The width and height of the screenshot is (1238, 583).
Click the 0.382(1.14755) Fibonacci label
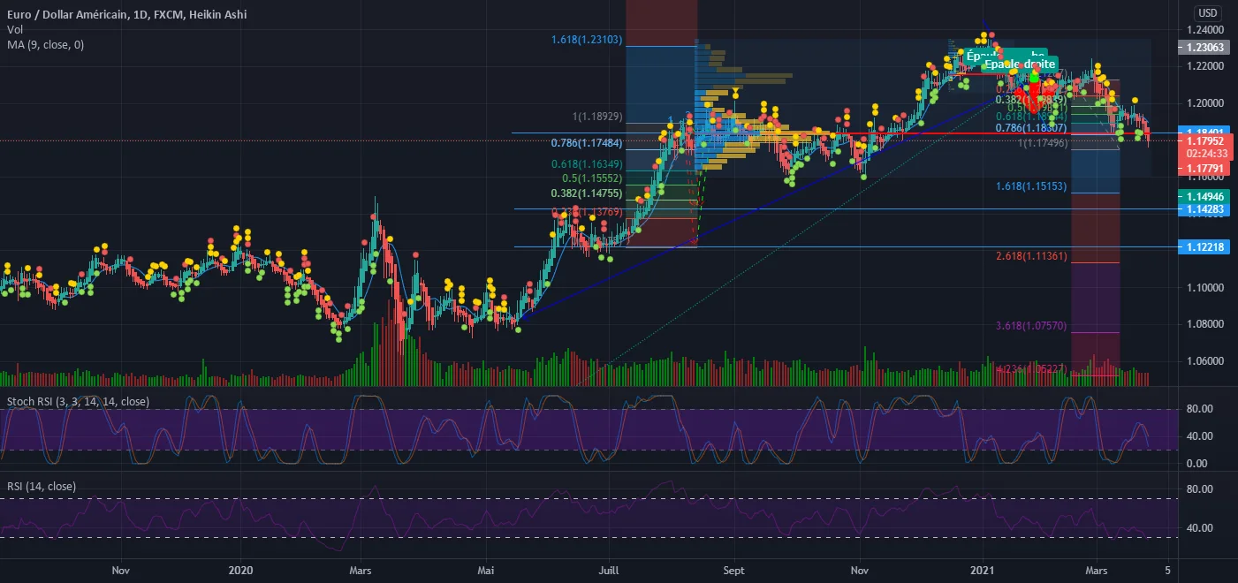tap(587, 193)
